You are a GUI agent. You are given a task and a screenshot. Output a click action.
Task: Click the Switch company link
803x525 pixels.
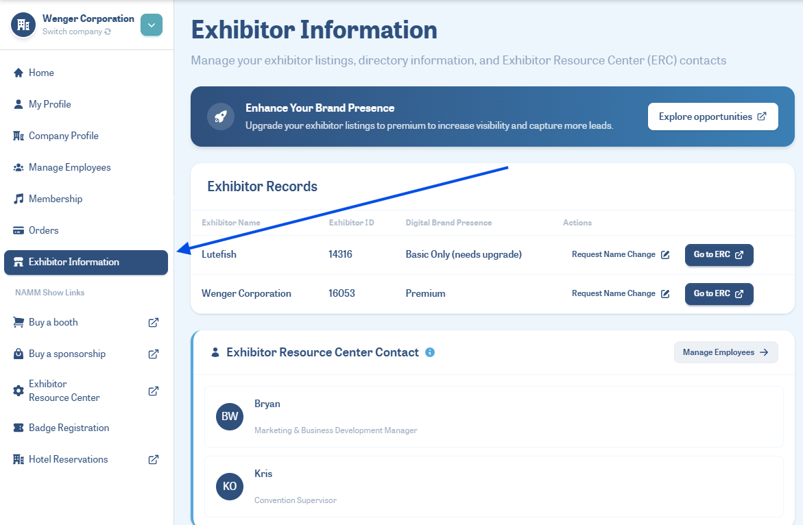[x=77, y=32]
